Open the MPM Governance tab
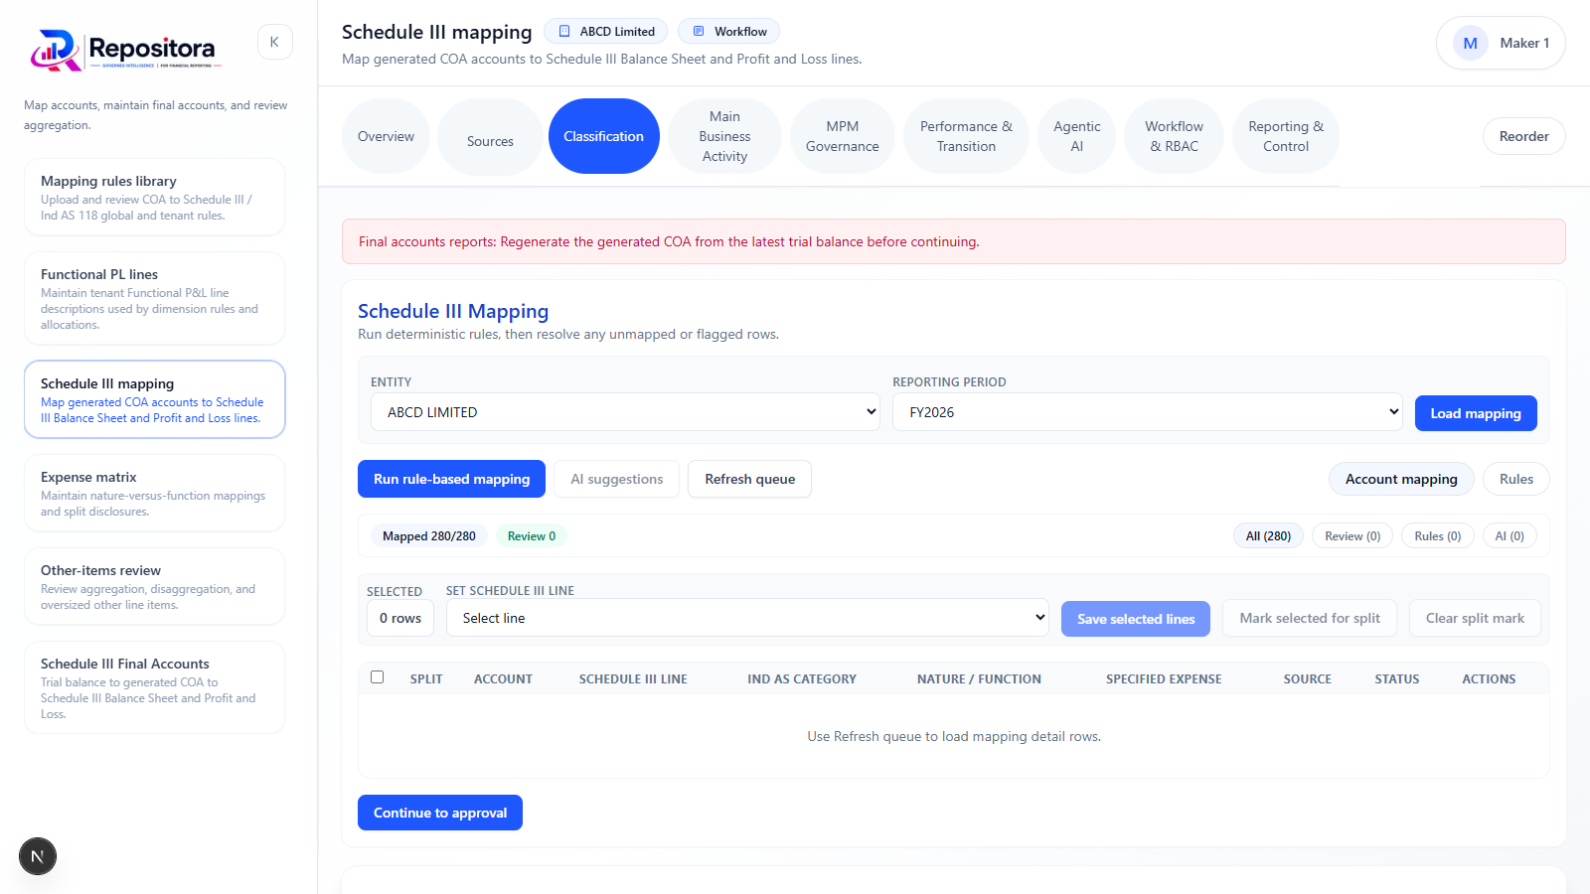This screenshot has width=1590, height=894. coord(843,136)
